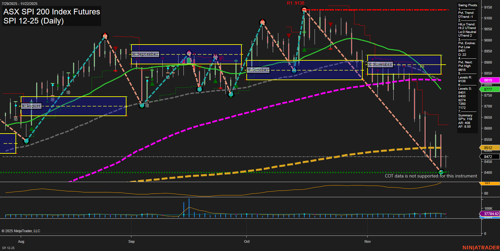
Task: Click the 100K volume axis label
Action: click(x=488, y=209)
